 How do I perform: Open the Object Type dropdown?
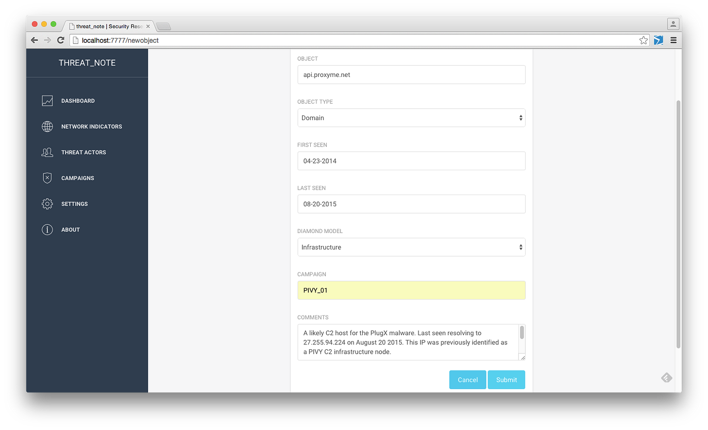tap(411, 118)
